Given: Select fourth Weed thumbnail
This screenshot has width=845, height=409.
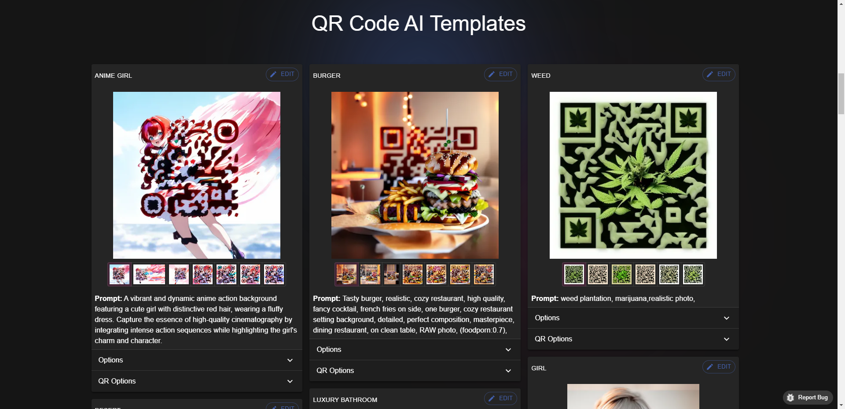Looking at the screenshot, I should coord(646,275).
